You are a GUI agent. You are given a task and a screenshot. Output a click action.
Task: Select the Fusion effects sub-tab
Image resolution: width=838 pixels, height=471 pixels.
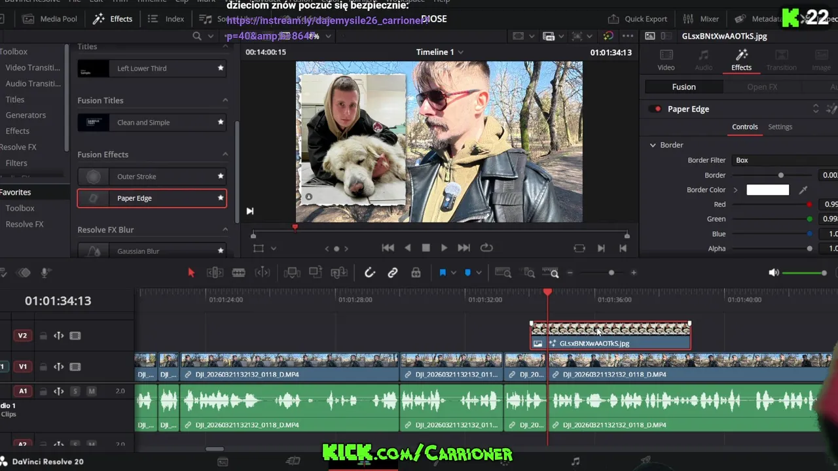tap(683, 87)
